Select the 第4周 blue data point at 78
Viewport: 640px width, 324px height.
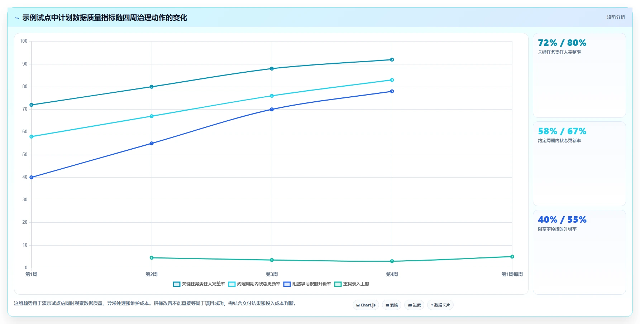coord(392,91)
